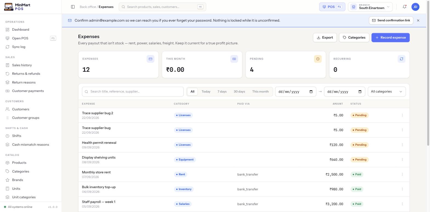Open calendar picker on the end date field
The image size is (430, 212).
click(360, 92)
